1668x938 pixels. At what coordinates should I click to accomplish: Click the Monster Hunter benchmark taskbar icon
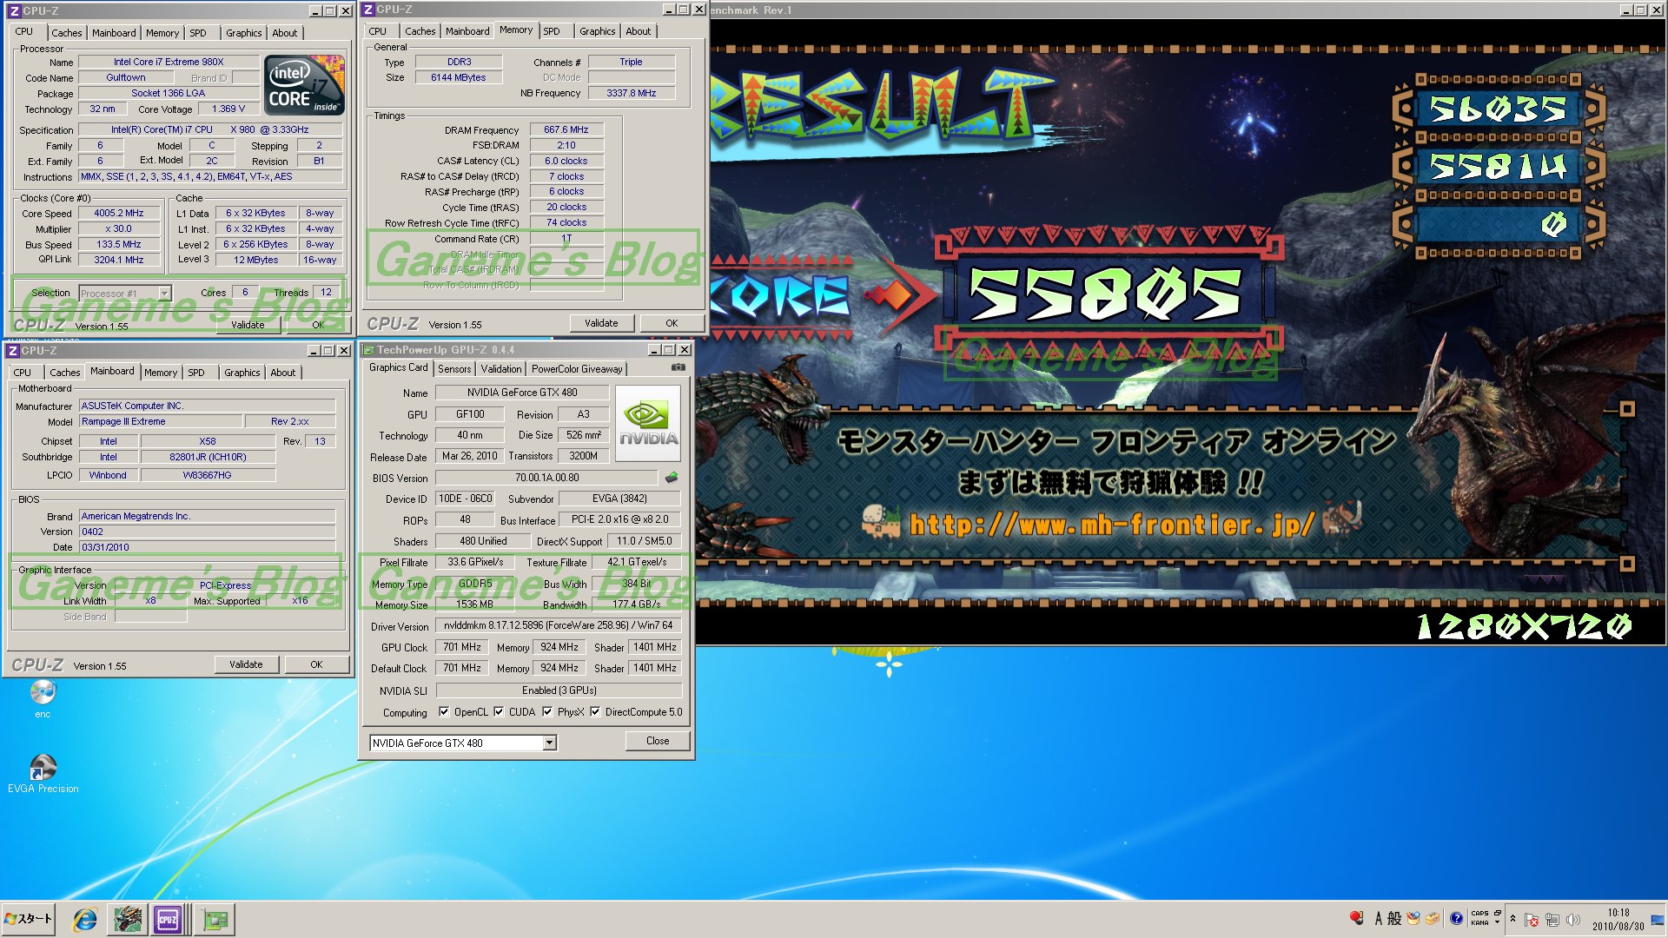[128, 919]
